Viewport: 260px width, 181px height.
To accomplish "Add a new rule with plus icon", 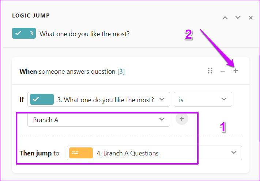I will click(x=235, y=71).
